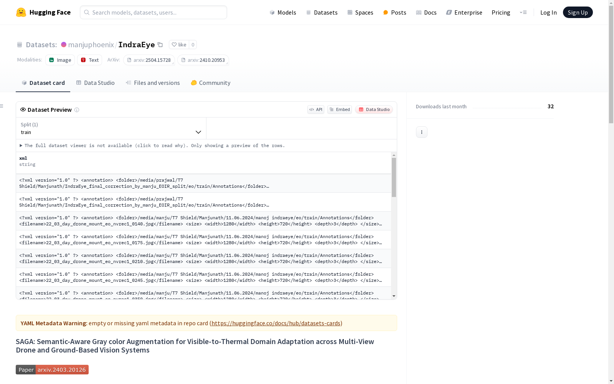The height and width of the screenshot is (384, 614).
Task: Switch to Files and versions tab
Action: click(153, 83)
